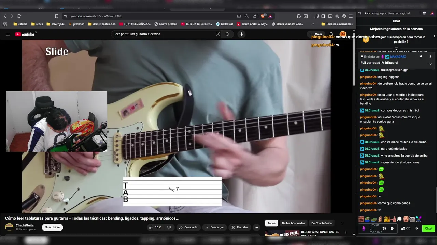Unpin the pinned MAXACREZ message
437x245 pixels.
point(421,57)
